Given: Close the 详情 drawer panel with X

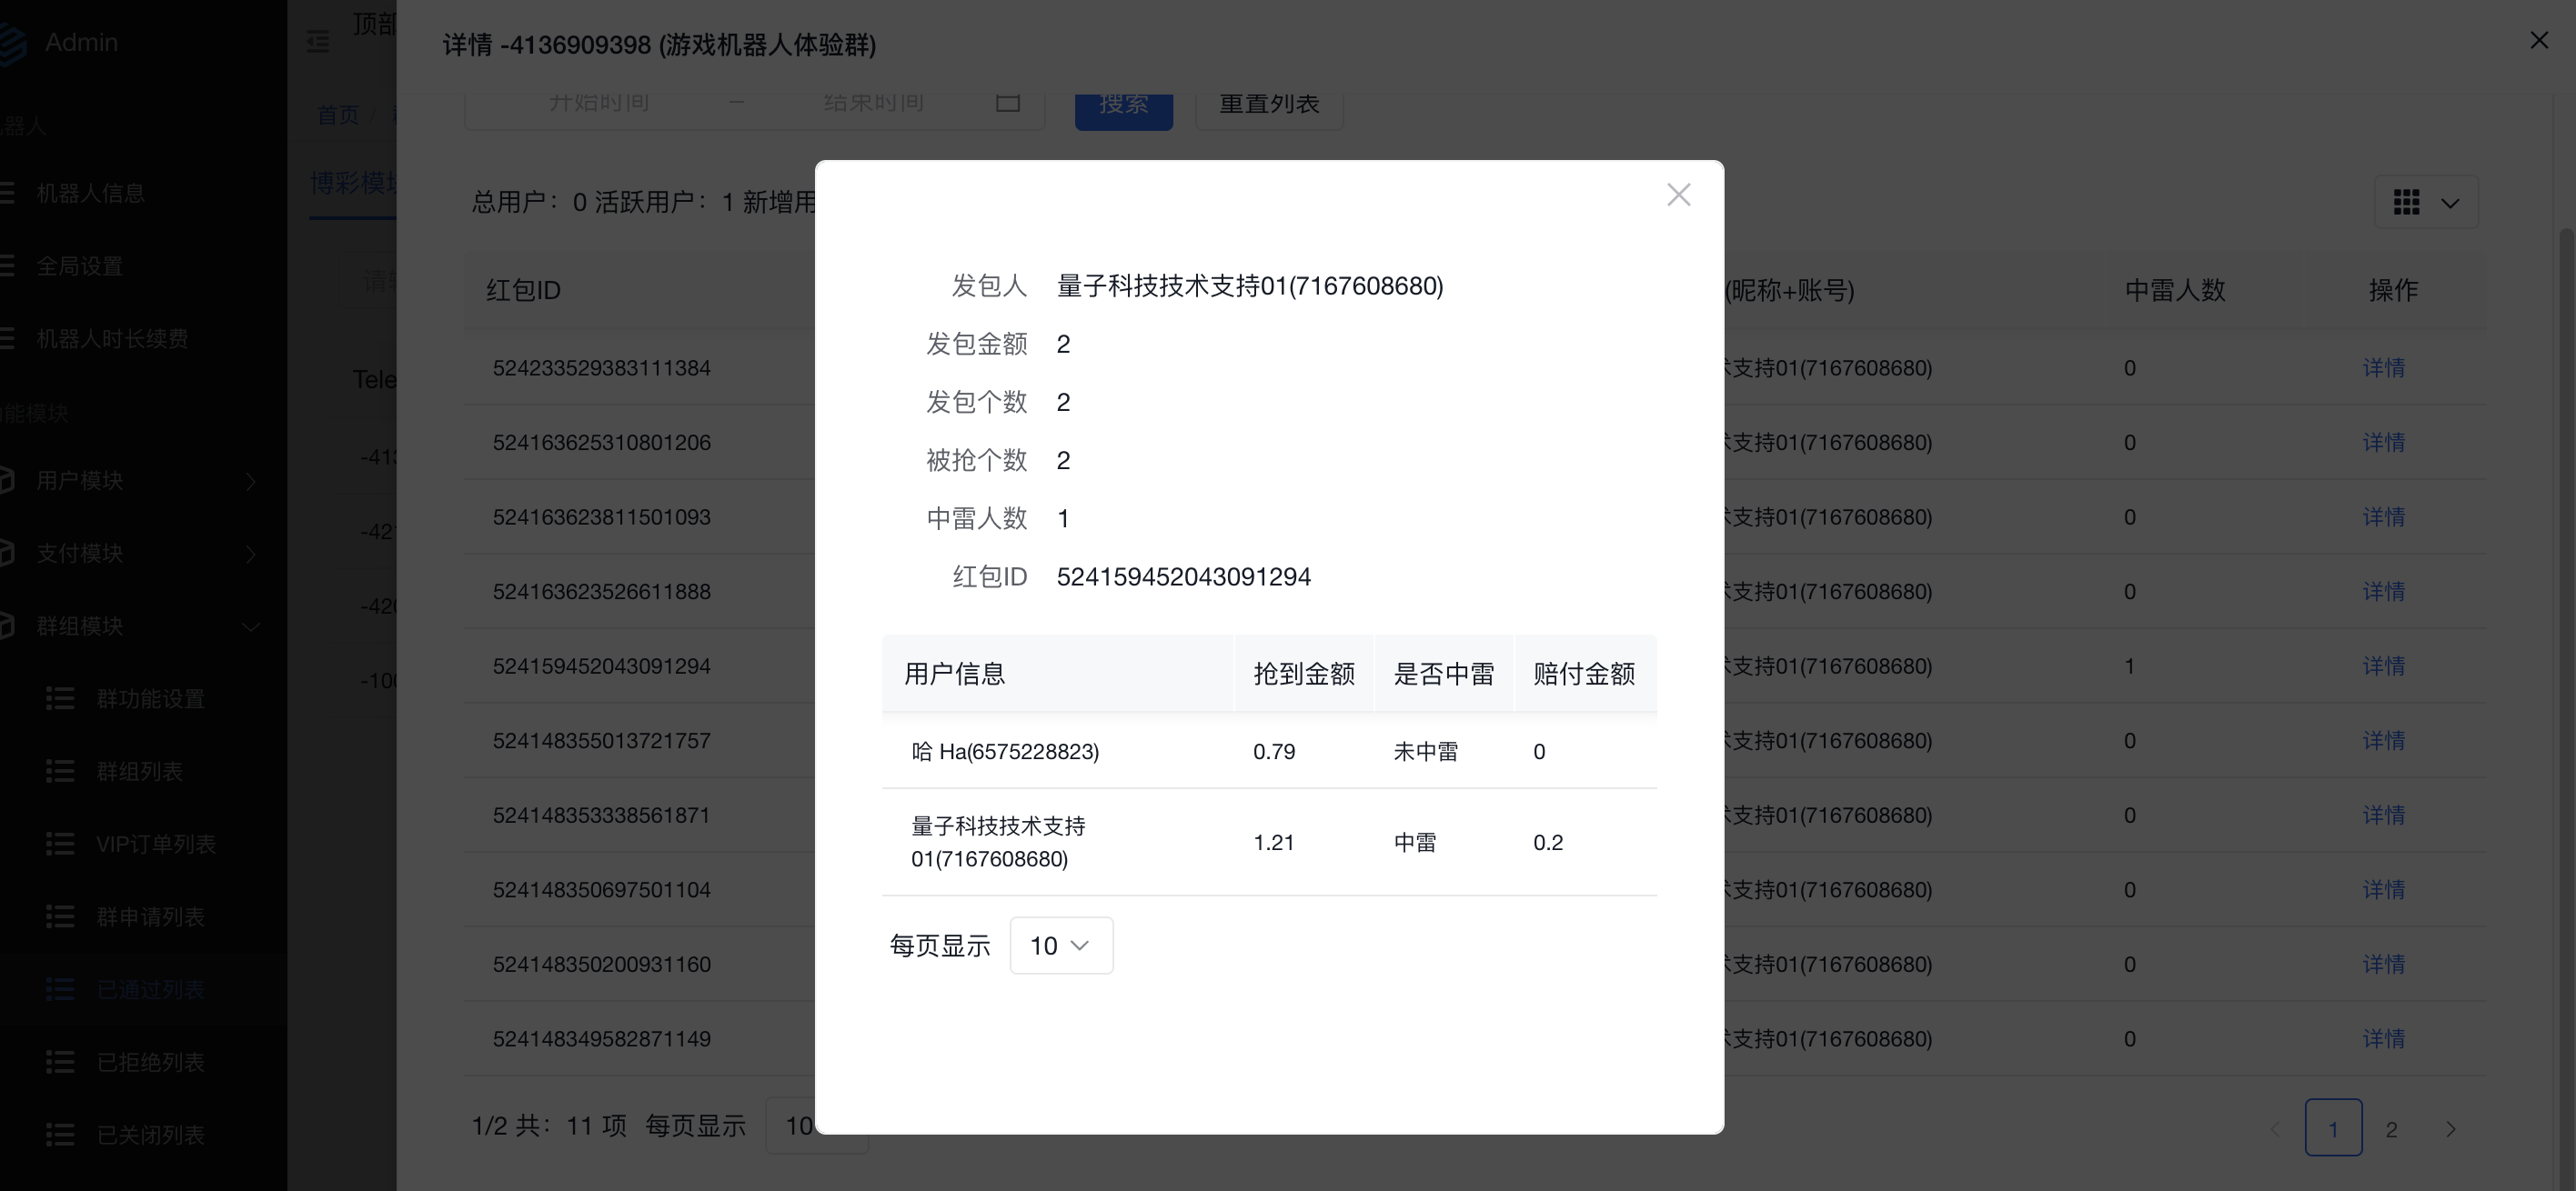Looking at the screenshot, I should (2538, 41).
